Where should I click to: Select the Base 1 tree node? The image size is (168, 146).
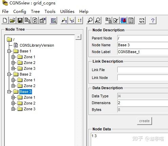pos(26,51)
